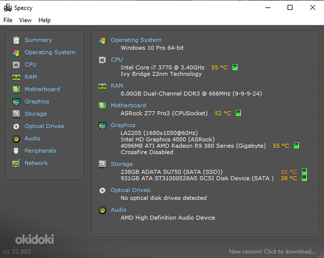The width and height of the screenshot is (324, 258).
Task: Click the Motherboard icon in sidebar
Action: tap(16, 90)
